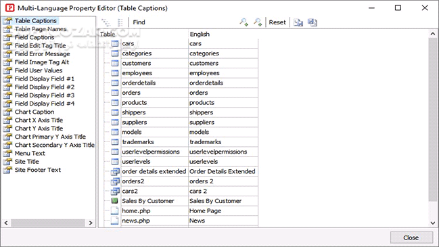
Task: Edit English caption cell 'News'
Action: coord(223,221)
